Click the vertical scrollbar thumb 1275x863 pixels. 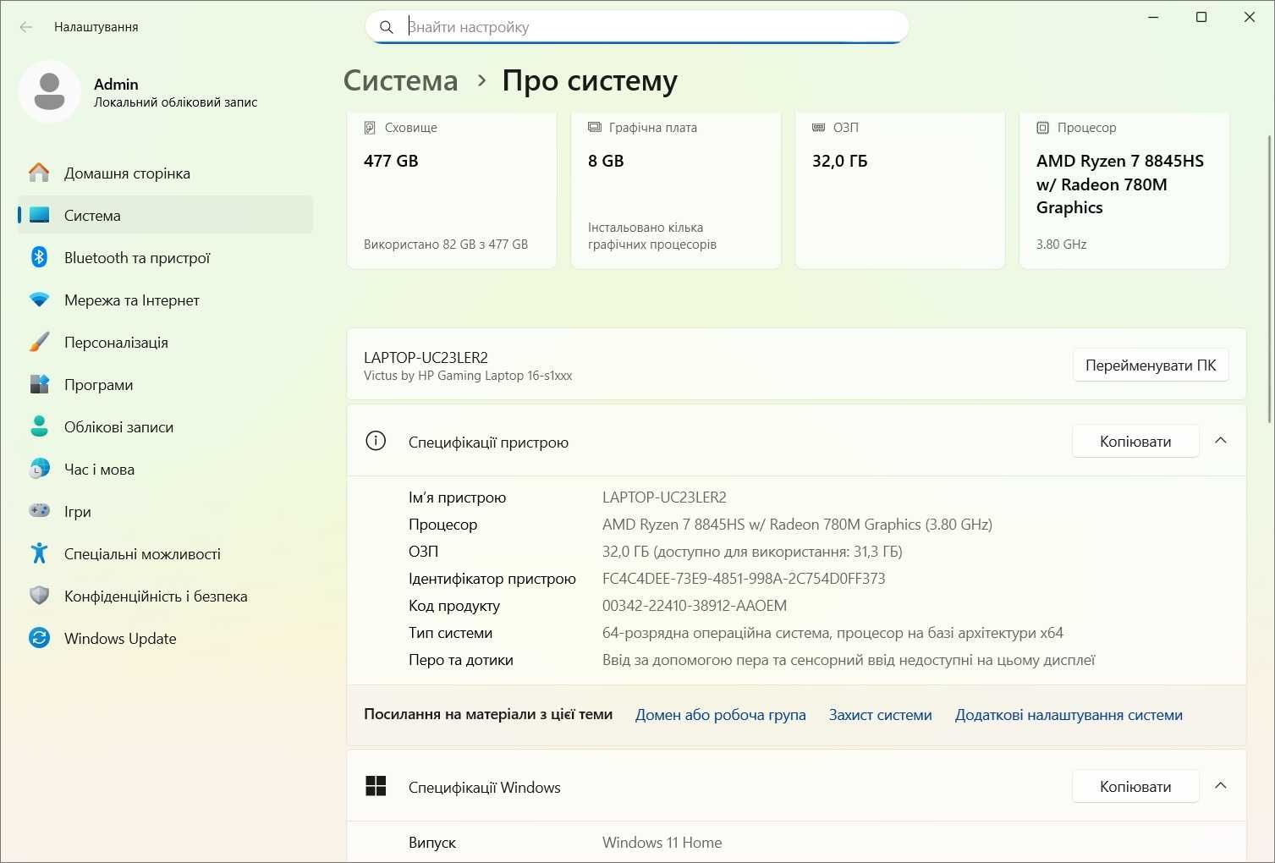click(x=1269, y=278)
